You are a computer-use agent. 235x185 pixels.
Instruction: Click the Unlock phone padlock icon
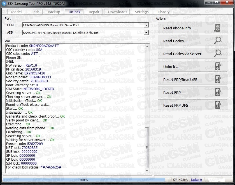(218, 66)
